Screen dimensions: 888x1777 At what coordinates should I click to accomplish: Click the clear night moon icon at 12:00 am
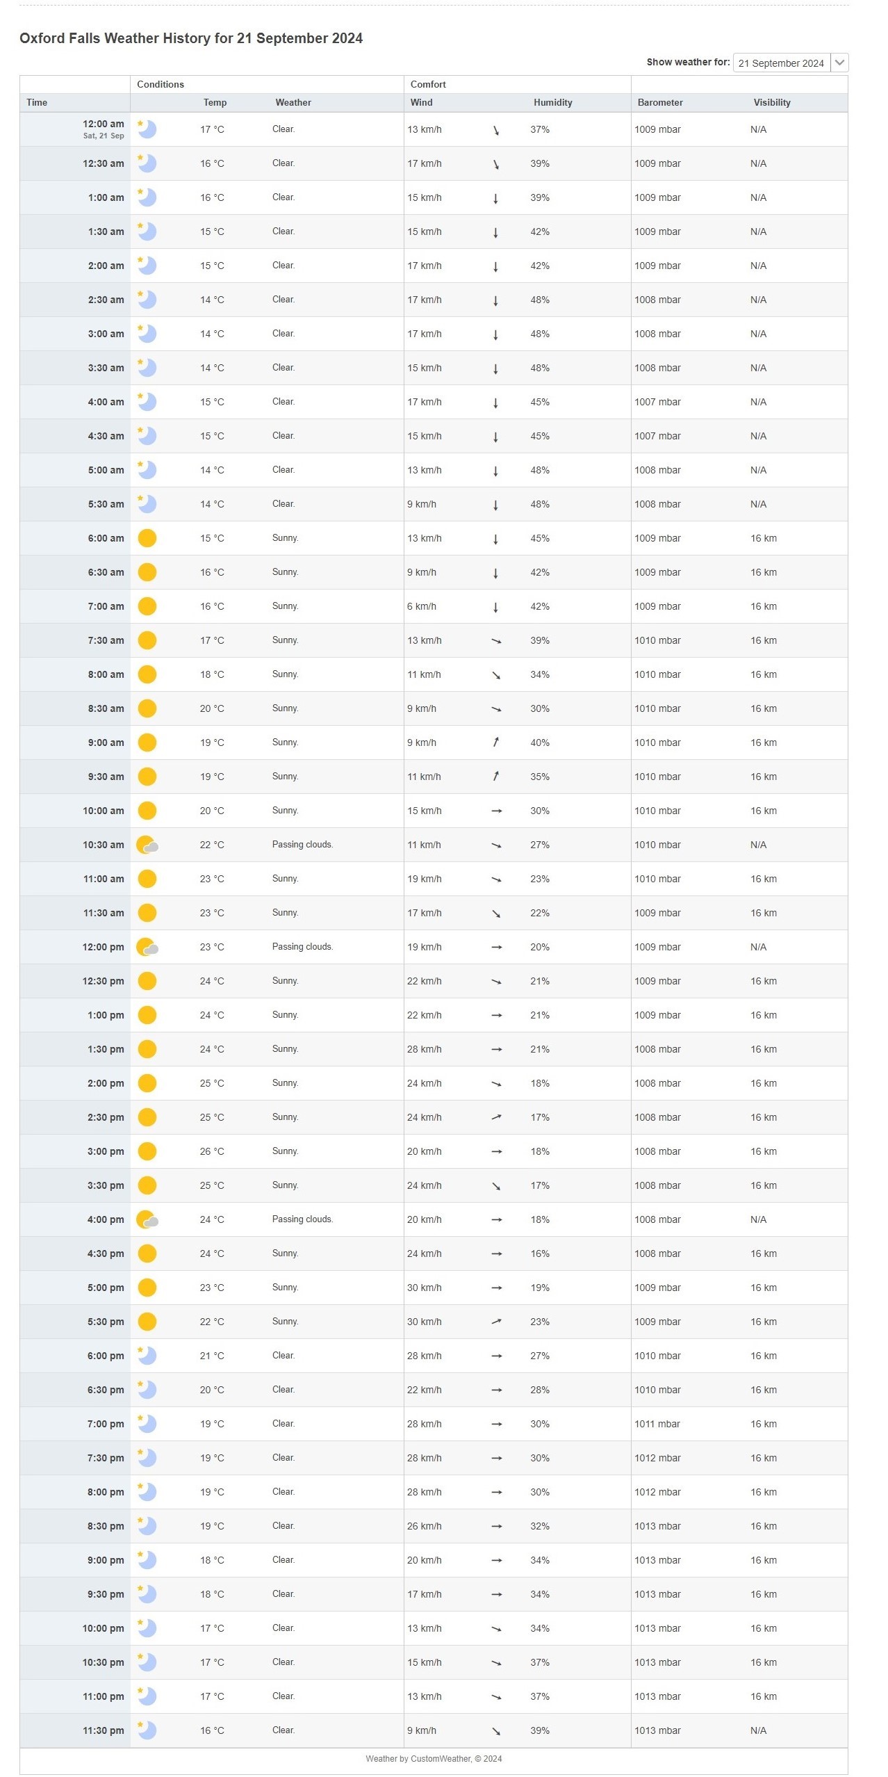147,129
